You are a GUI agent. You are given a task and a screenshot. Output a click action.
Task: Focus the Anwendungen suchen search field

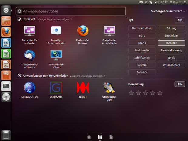coord(71,11)
